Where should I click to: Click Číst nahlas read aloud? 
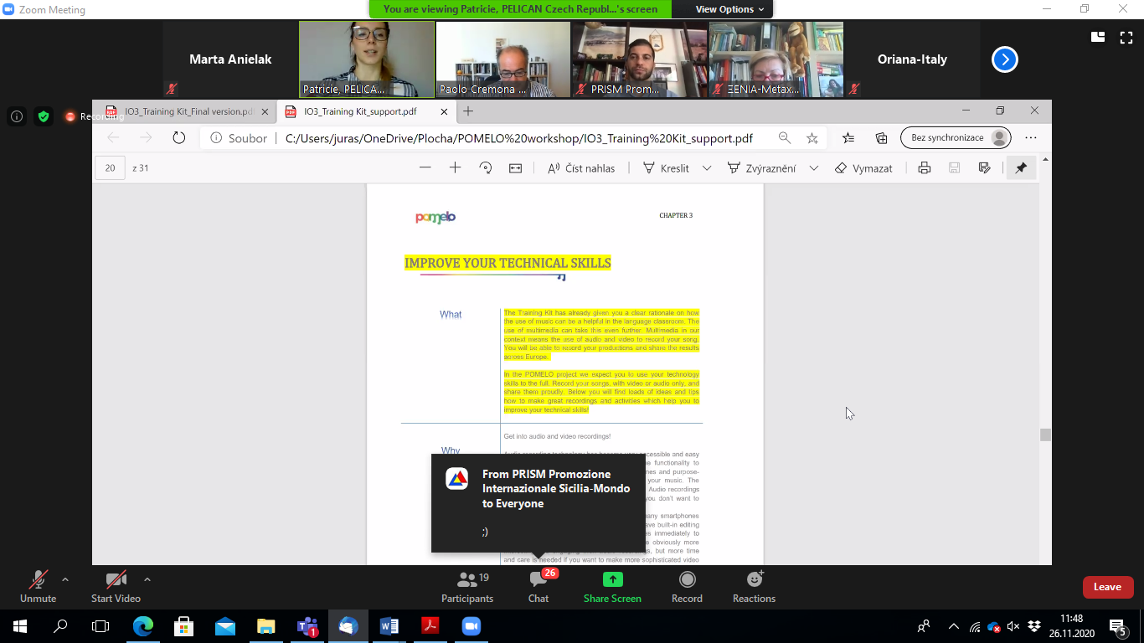(581, 168)
